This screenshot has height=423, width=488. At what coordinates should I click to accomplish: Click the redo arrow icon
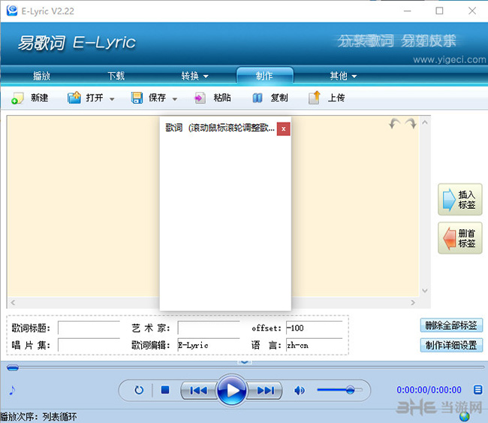click(411, 124)
